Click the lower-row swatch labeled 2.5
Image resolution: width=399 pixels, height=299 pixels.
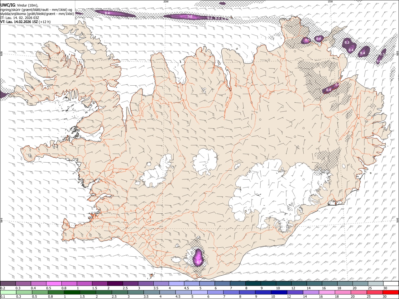tap(120, 292)
